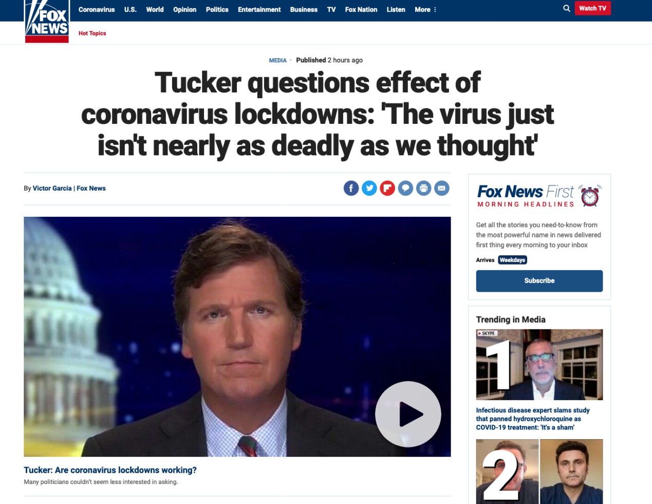
Task: Read the hydroxychloroquine sham story
Action: [x=533, y=419]
